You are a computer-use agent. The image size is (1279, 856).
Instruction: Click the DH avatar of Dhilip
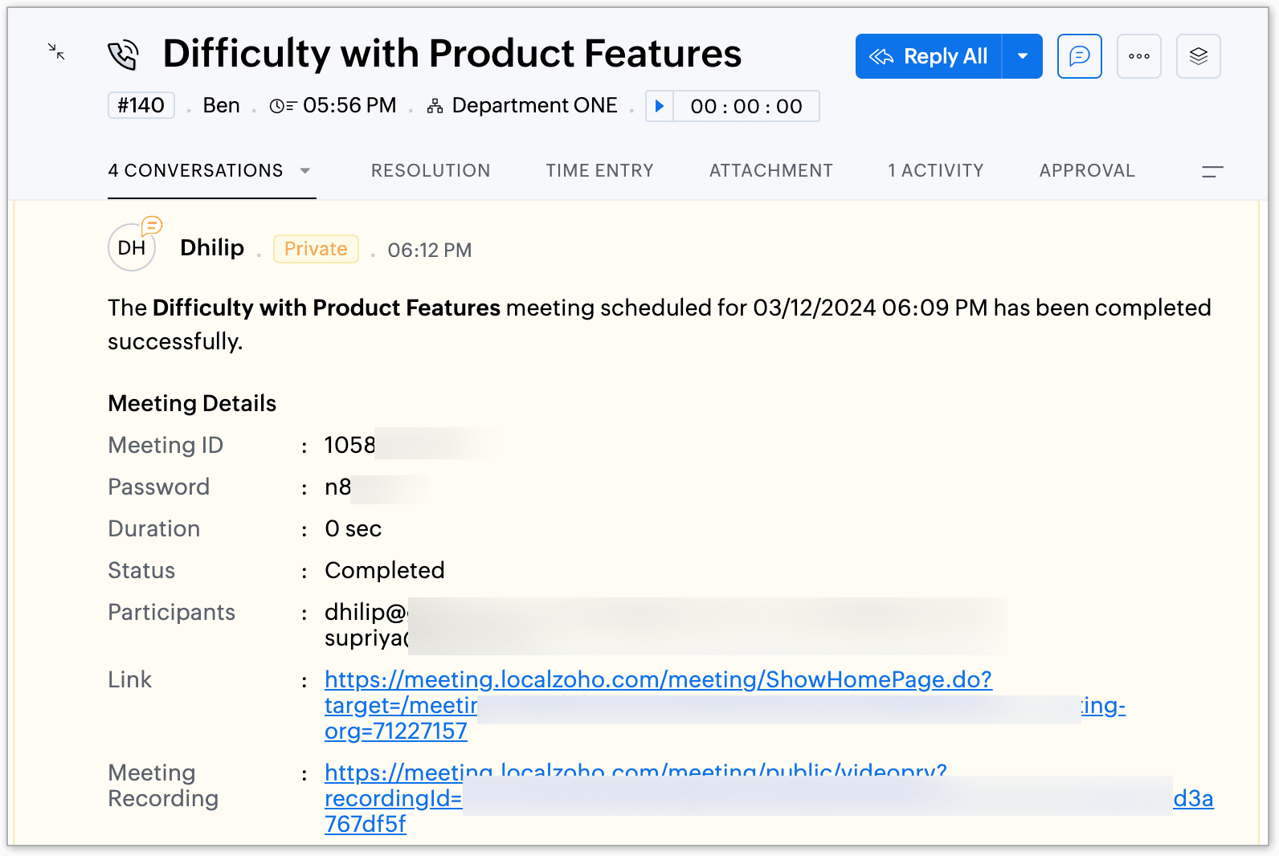click(132, 248)
